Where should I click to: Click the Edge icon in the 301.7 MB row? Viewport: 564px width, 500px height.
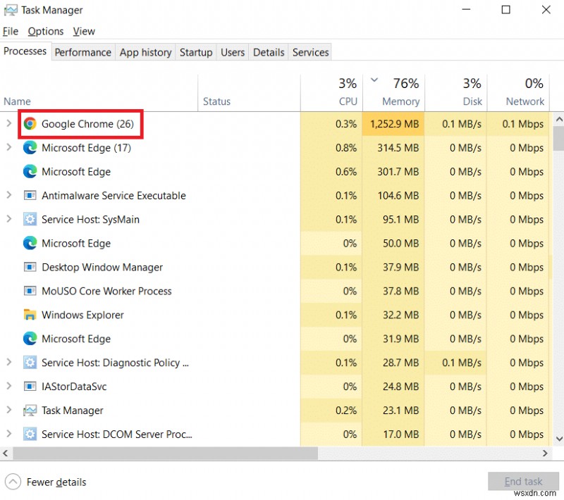(x=30, y=172)
